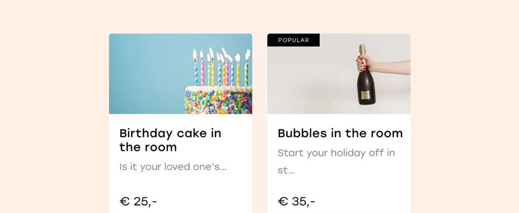The image size is (519, 213).
Task: Select the € 25,- price
Action: [x=138, y=201]
